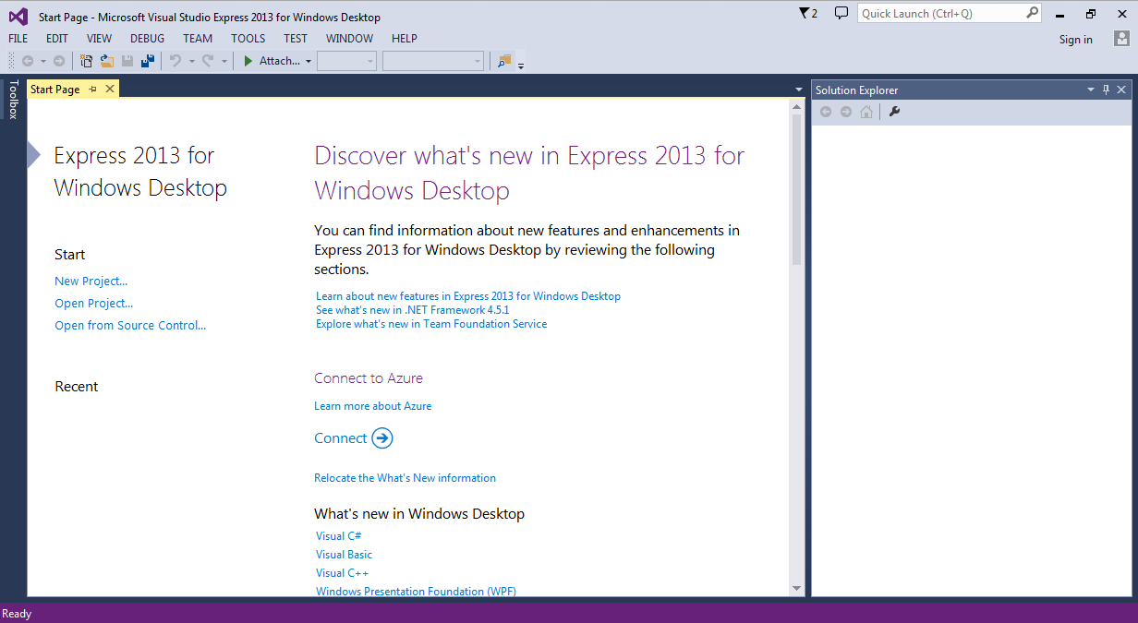Open the Visual C# link
This screenshot has width=1138, height=623.
tap(339, 536)
